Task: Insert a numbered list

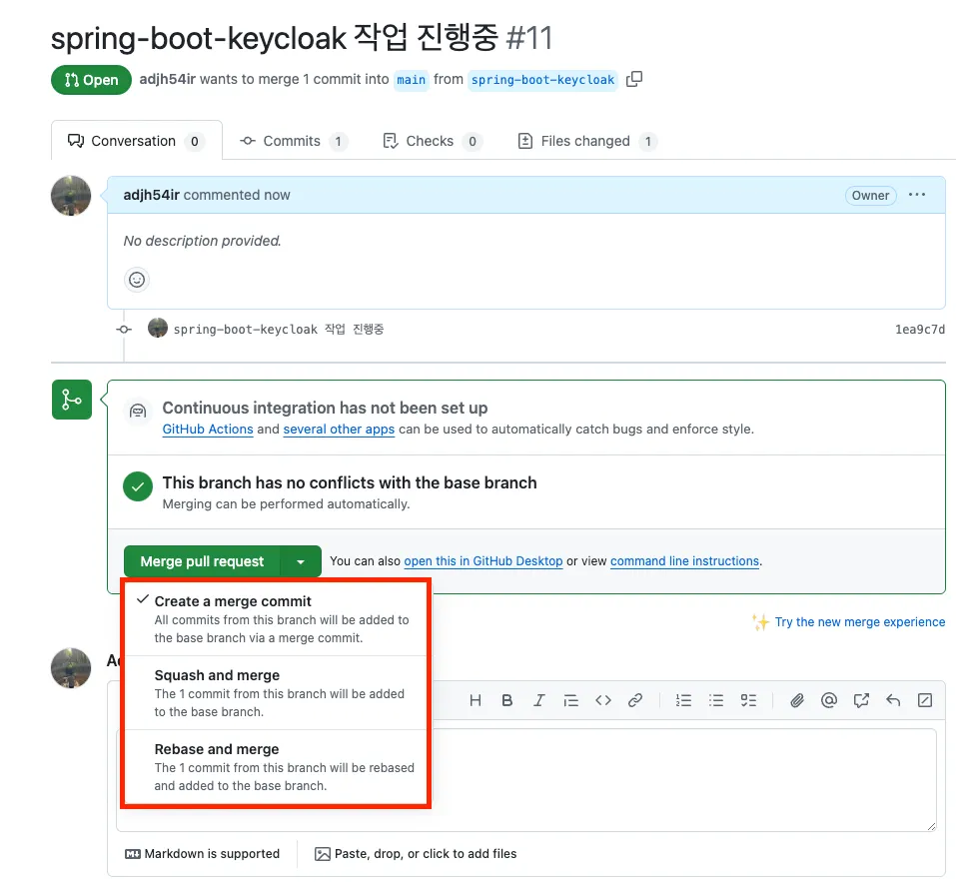Action: click(683, 700)
